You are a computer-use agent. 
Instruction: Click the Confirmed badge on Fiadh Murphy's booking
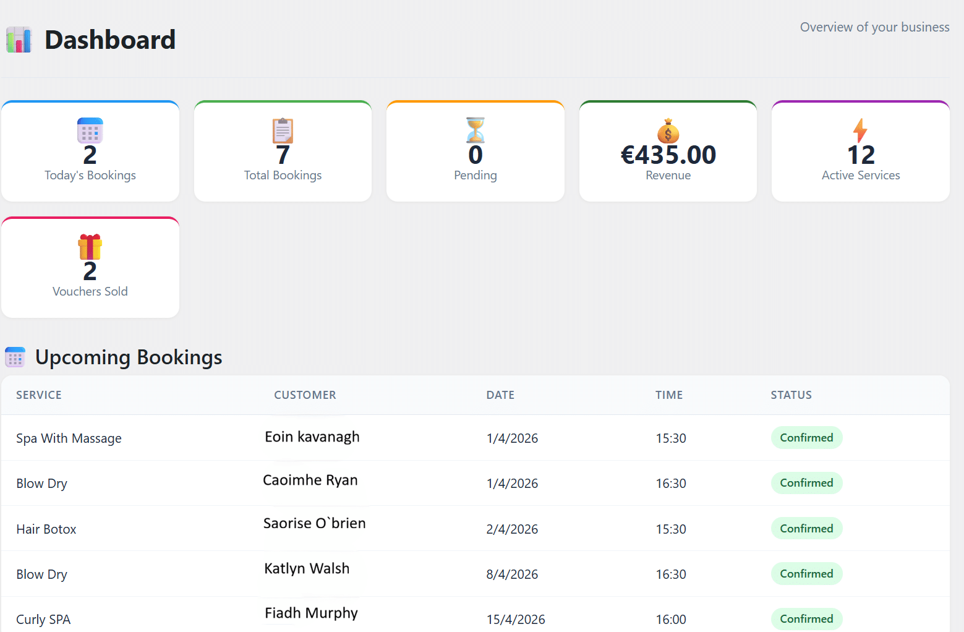coord(806,618)
